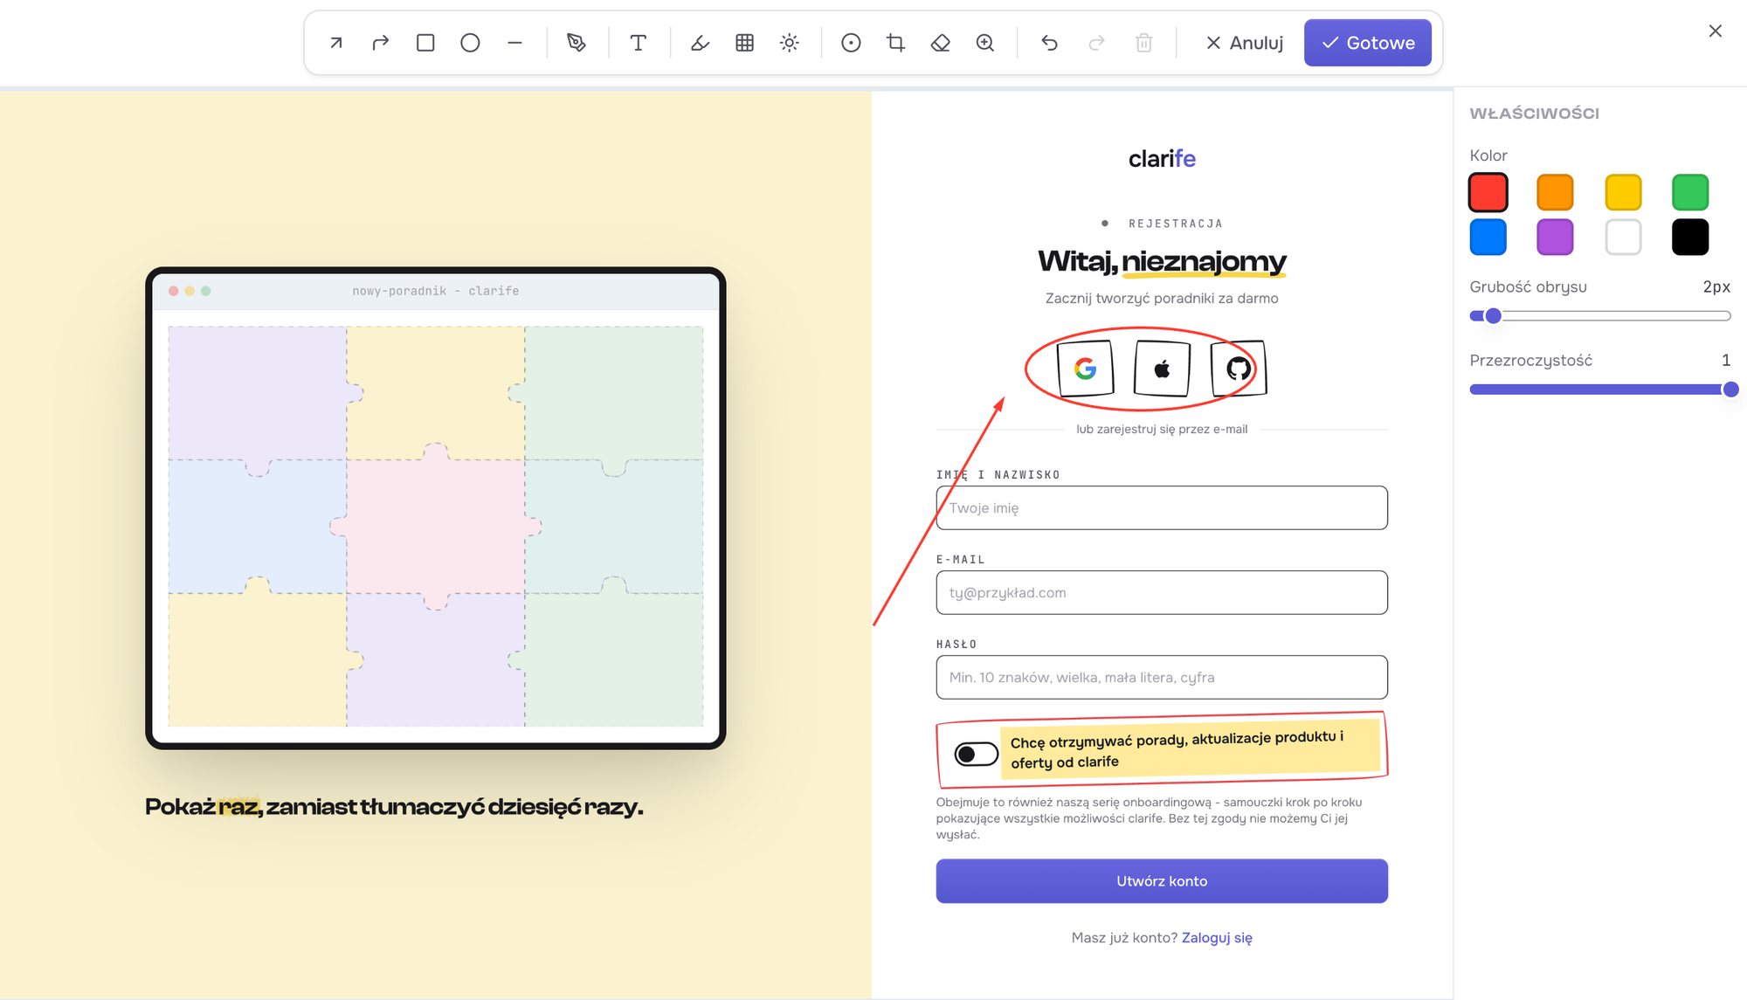Select the Text tool

tap(639, 43)
